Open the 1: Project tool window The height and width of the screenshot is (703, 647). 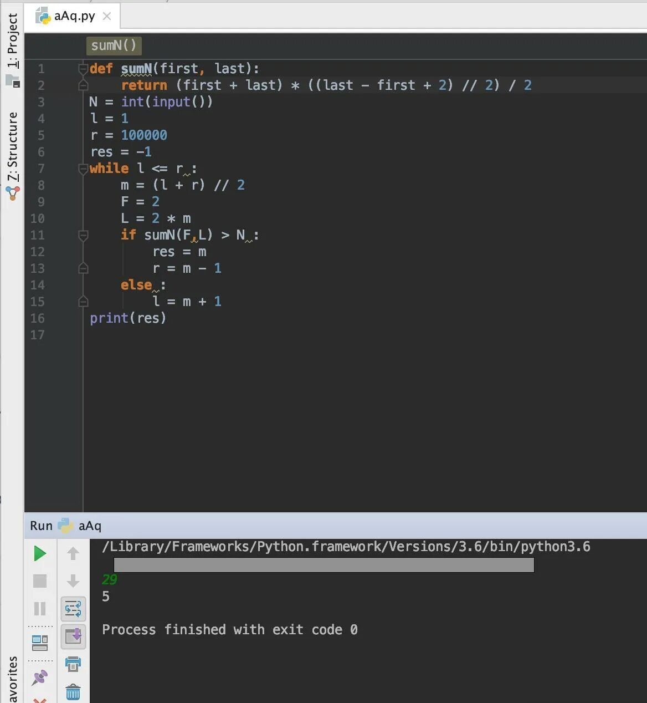(x=12, y=42)
